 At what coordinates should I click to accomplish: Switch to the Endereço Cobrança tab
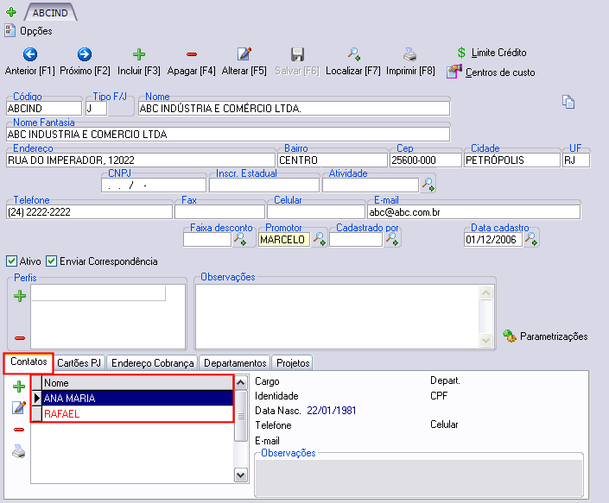(152, 363)
